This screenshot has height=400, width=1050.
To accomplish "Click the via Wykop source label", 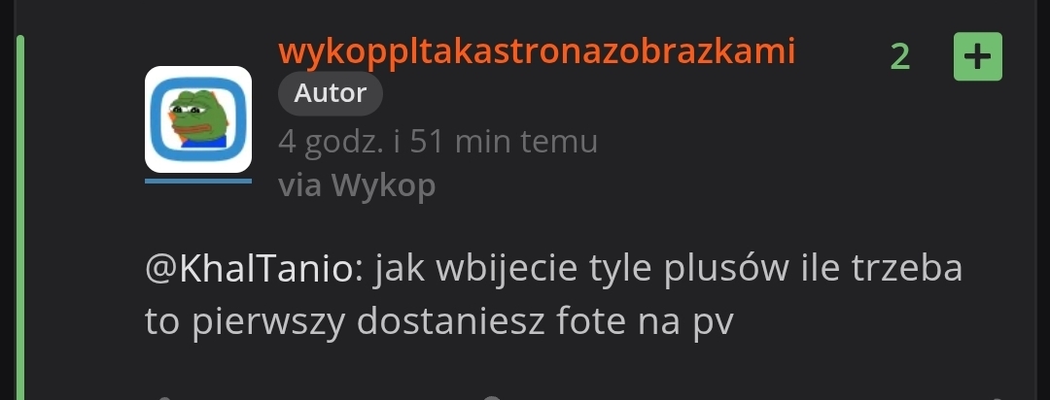I will (x=357, y=185).
